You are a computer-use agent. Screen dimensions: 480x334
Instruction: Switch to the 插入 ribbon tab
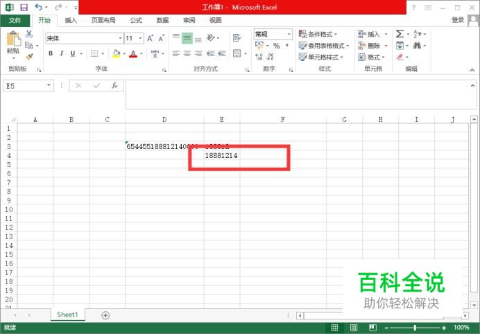pyautogui.click(x=71, y=20)
